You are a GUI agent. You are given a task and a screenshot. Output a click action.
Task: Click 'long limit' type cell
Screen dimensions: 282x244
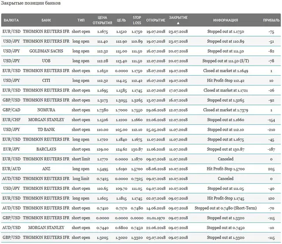pos(81,178)
